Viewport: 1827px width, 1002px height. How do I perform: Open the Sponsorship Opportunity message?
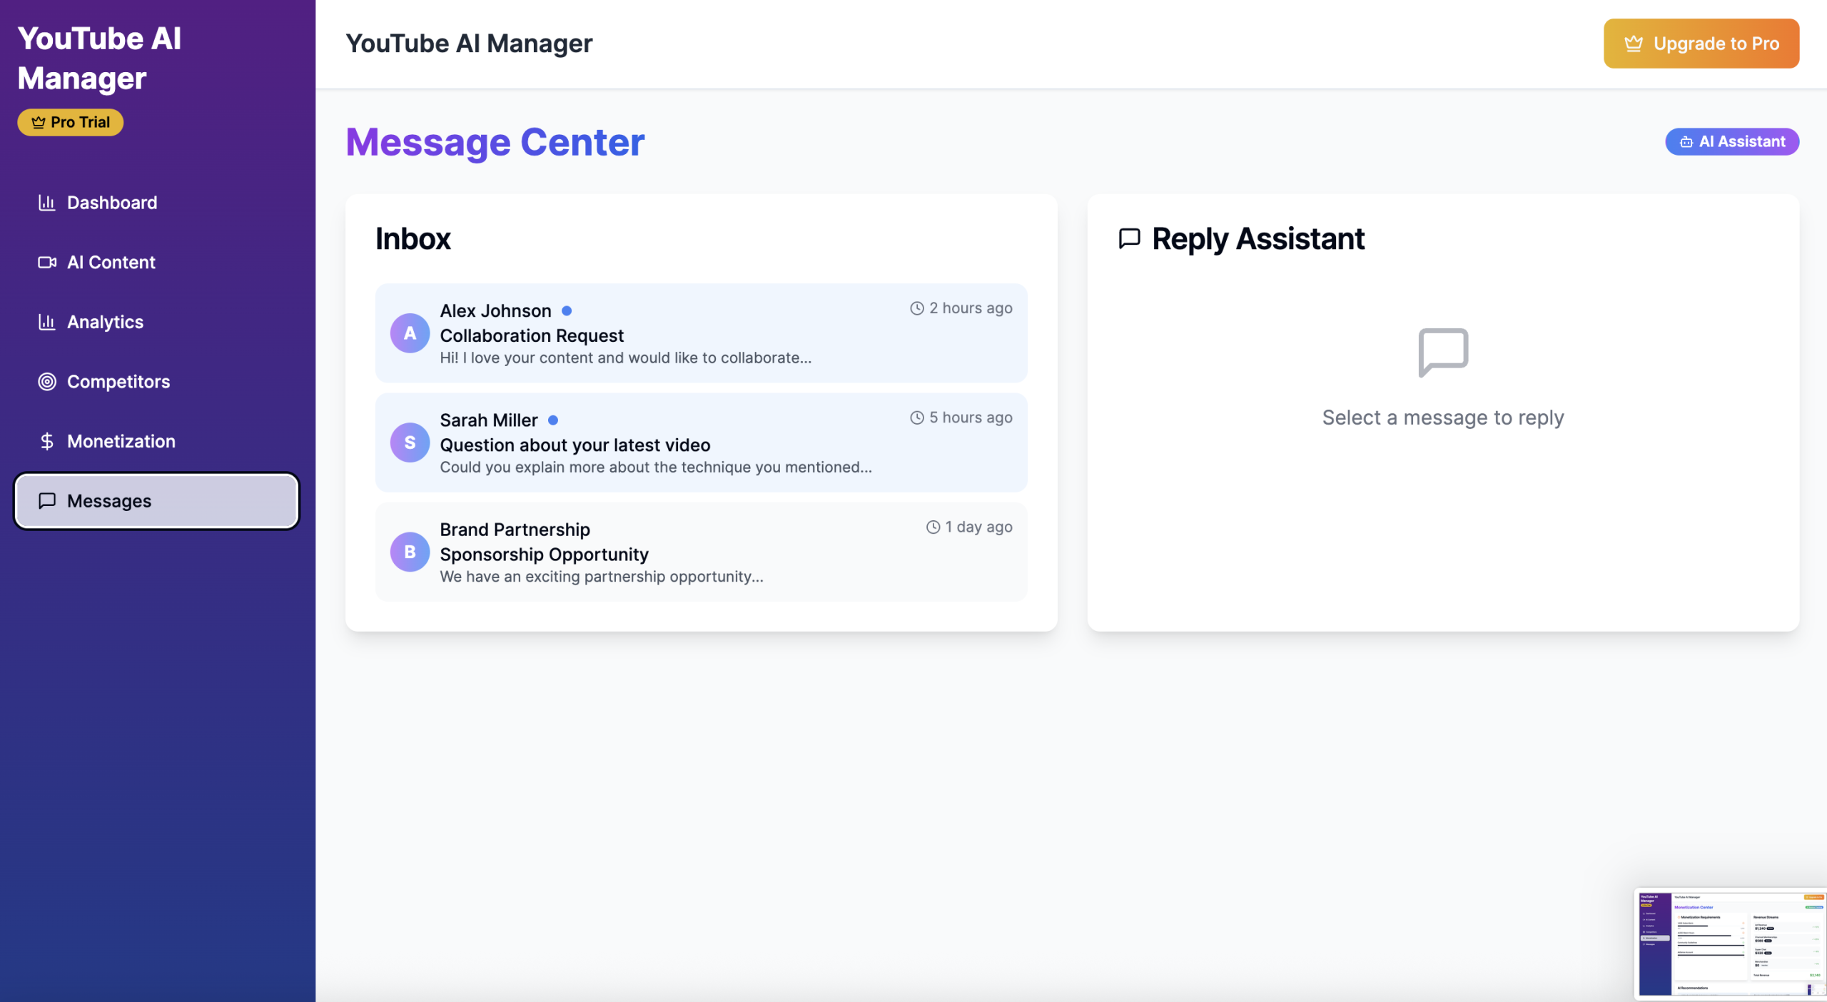701,552
